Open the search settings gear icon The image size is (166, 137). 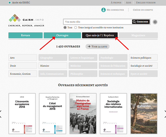click(155, 22)
